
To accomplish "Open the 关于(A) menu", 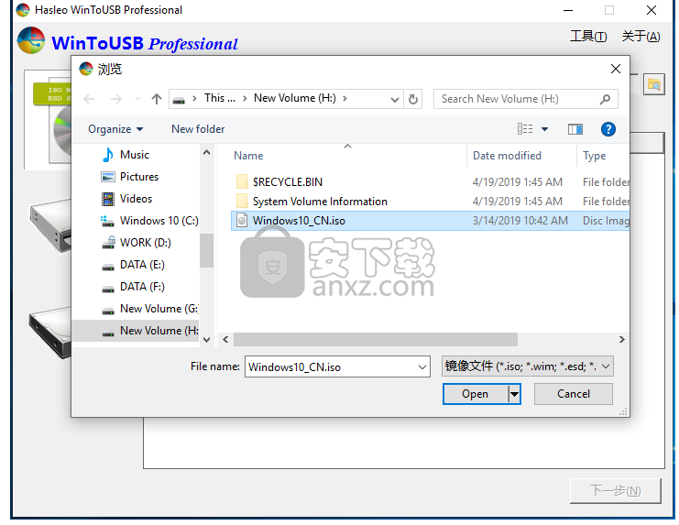I will [641, 37].
